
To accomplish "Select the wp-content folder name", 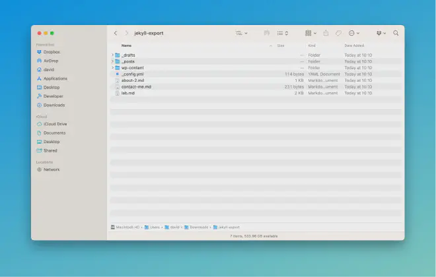I will coord(133,68).
